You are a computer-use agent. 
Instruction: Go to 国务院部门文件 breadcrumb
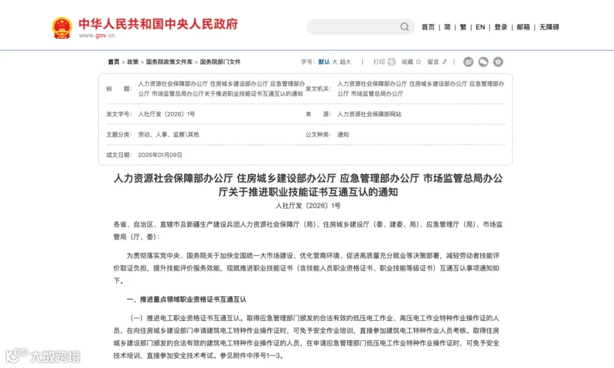[220, 62]
